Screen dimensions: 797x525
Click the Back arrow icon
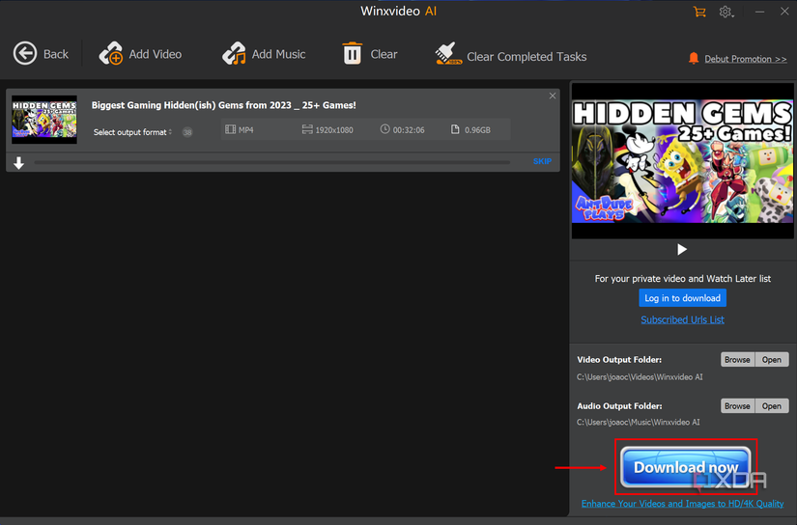click(x=25, y=53)
